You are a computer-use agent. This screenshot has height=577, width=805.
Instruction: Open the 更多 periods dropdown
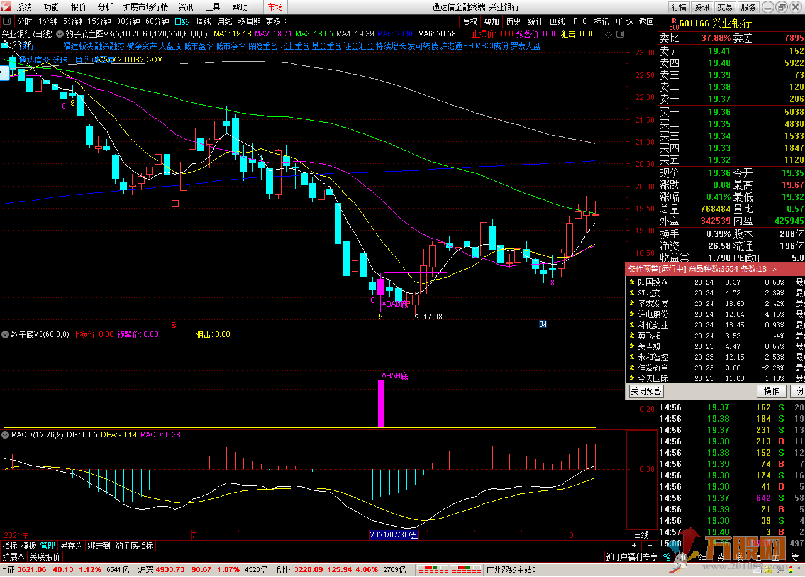(x=276, y=21)
